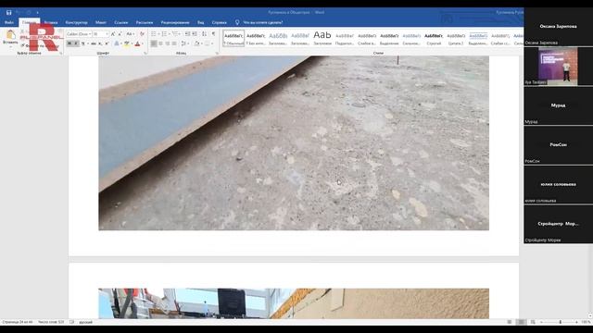
Task: Increase paragraph indent
Action: pos(195,34)
